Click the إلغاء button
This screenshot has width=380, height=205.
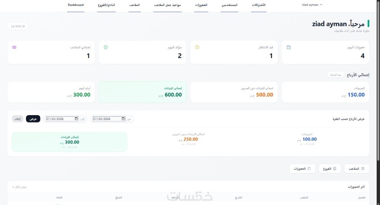pyautogui.click(x=17, y=119)
